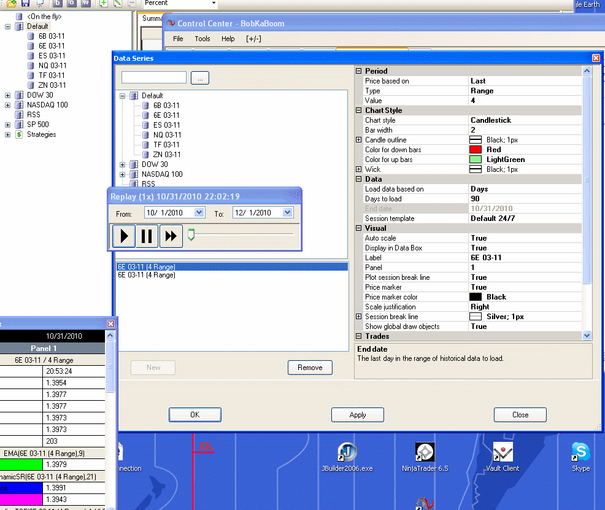Collapse the Trades property section

click(x=358, y=336)
